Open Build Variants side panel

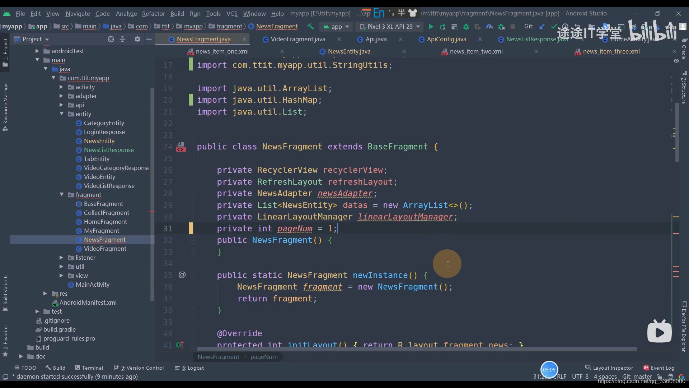coord(5,293)
